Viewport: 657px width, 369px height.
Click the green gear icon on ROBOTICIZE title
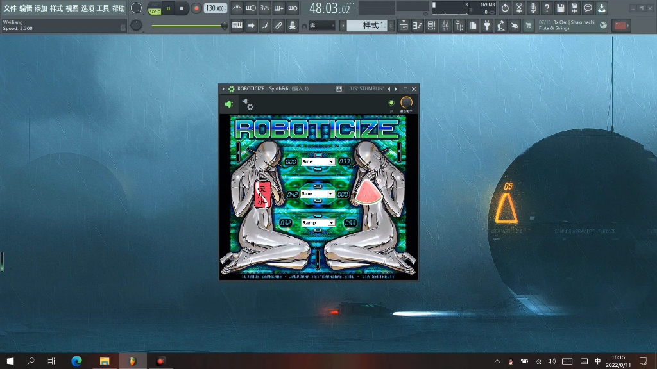231,88
